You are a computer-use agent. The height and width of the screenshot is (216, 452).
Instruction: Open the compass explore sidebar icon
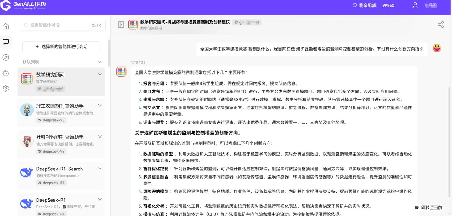6,57
